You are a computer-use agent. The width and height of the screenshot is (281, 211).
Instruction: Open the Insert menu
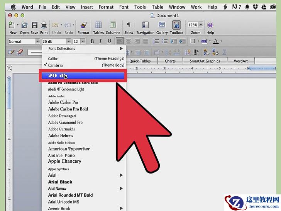87,7
